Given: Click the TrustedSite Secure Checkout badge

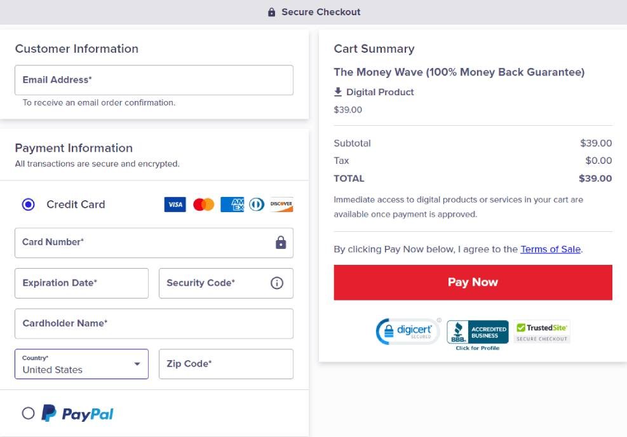Looking at the screenshot, I should pos(541,331).
